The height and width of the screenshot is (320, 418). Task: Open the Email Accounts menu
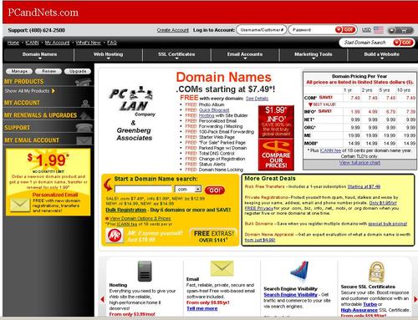(x=245, y=55)
